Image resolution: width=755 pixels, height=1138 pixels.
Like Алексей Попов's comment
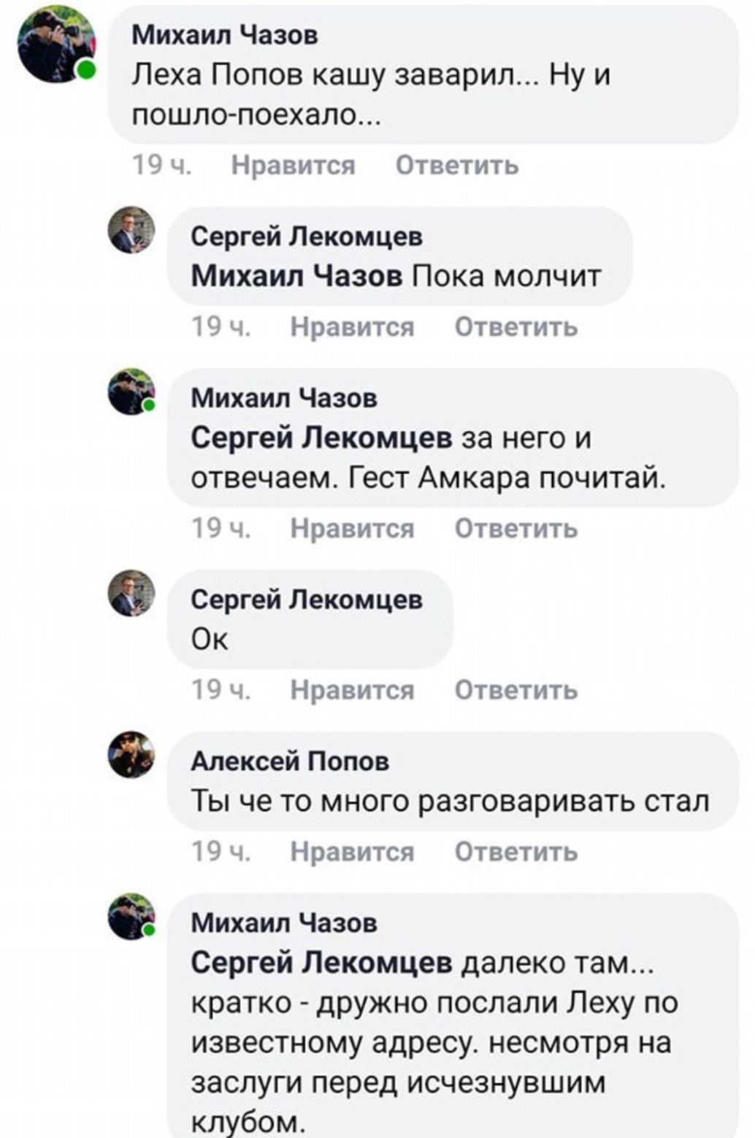coord(352,852)
